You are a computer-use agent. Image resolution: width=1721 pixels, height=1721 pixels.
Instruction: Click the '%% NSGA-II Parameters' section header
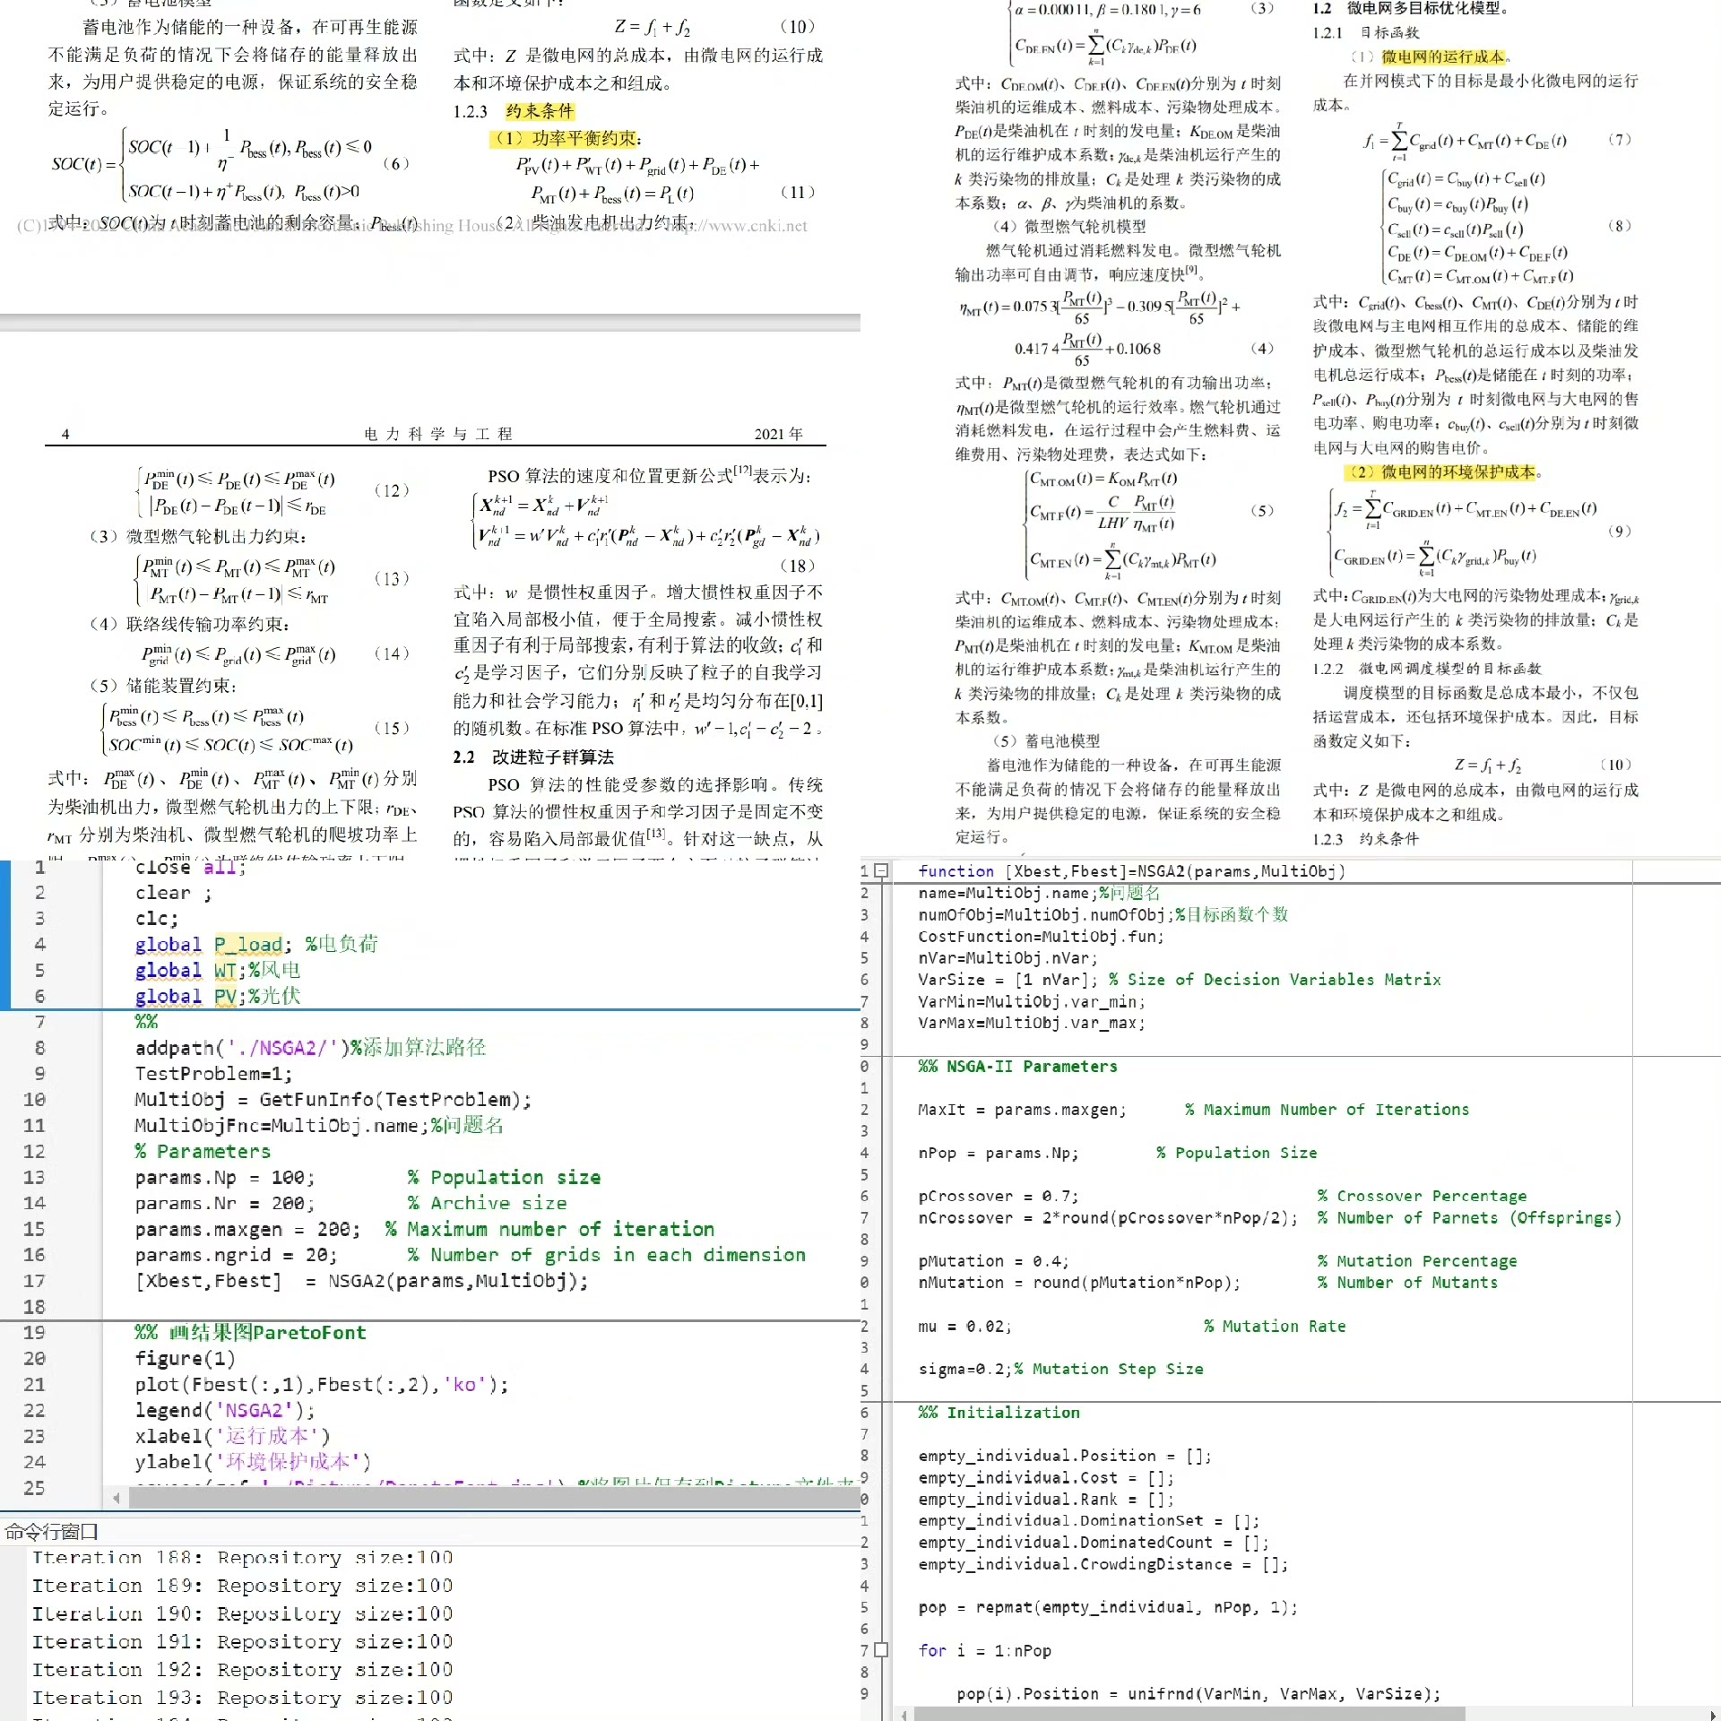[x=1017, y=1067]
